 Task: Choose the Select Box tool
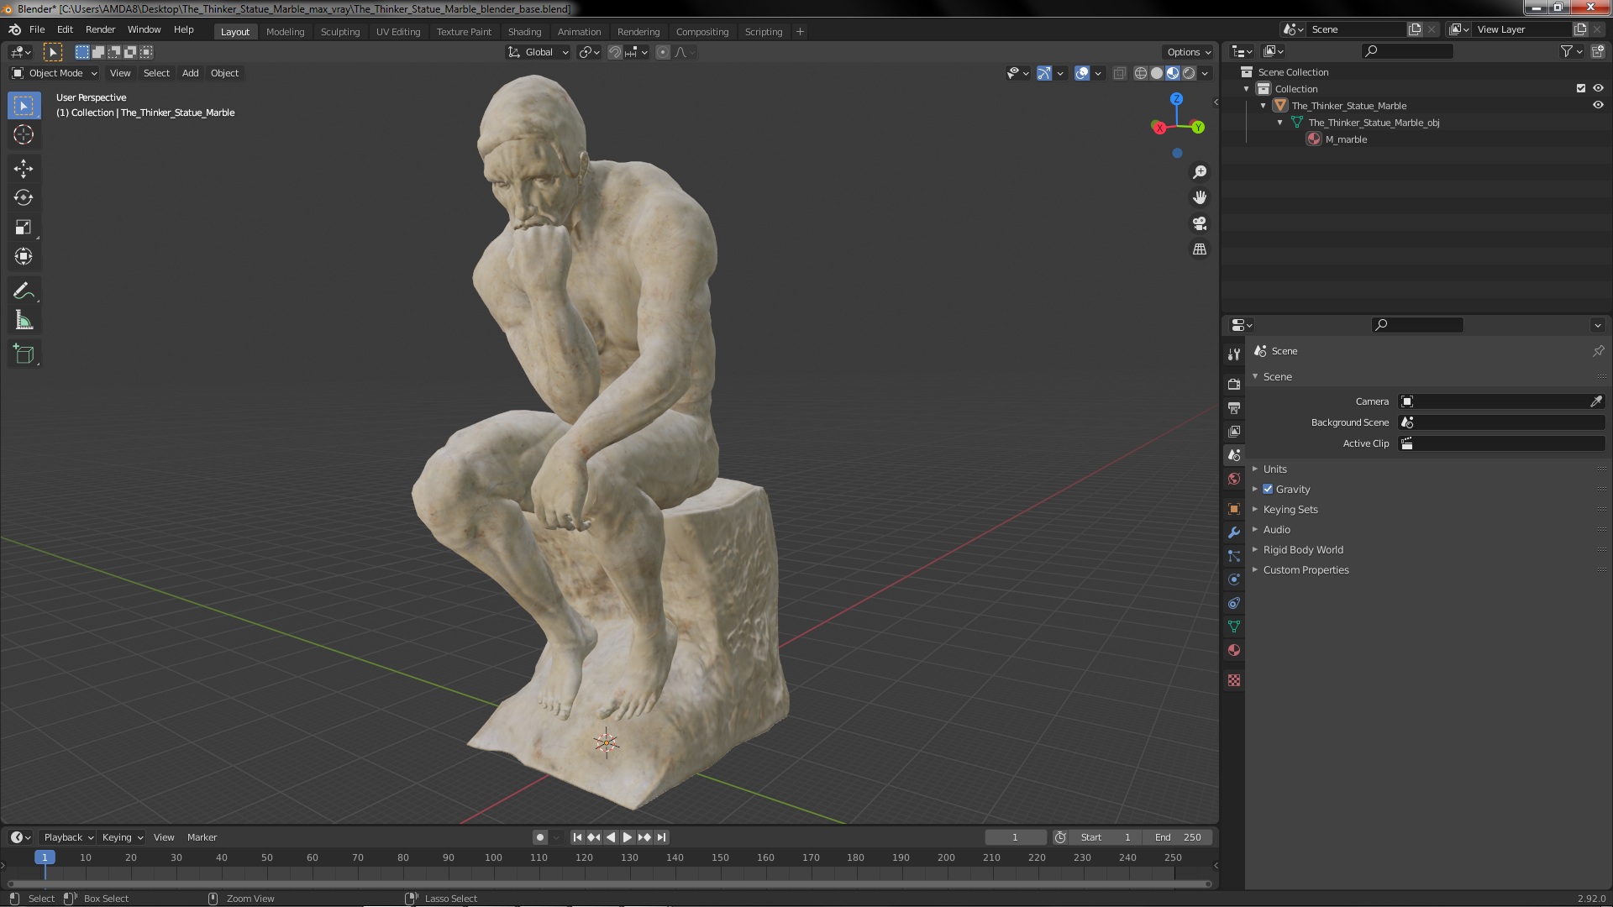[24, 106]
